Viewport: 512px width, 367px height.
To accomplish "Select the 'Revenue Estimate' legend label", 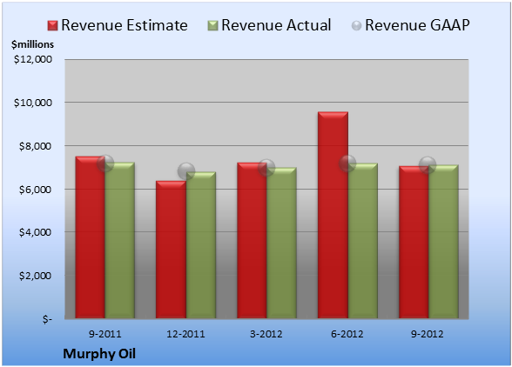I will click(125, 25).
